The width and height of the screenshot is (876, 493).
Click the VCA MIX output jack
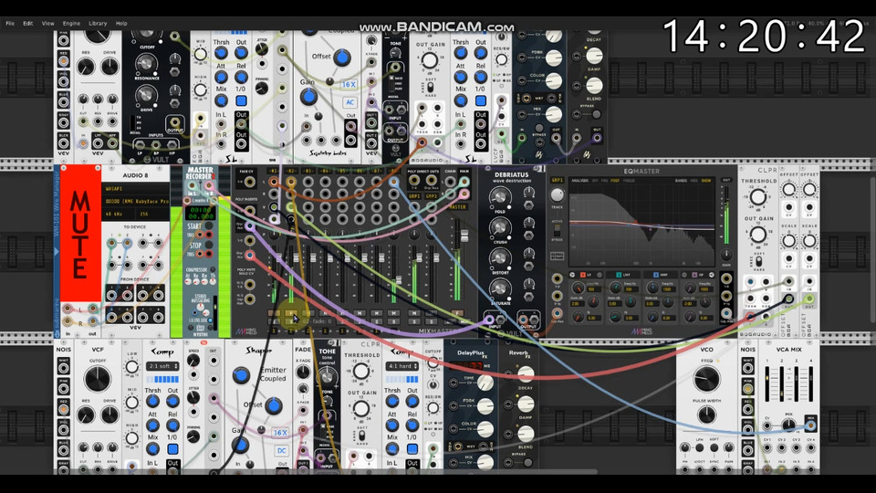click(810, 425)
